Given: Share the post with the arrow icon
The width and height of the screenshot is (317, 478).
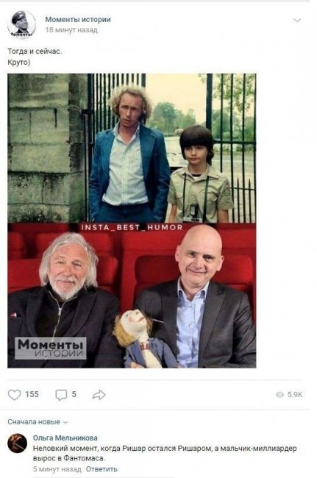Looking at the screenshot, I should 99,394.
